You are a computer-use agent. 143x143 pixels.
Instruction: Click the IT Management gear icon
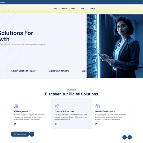[x=16, y=106]
